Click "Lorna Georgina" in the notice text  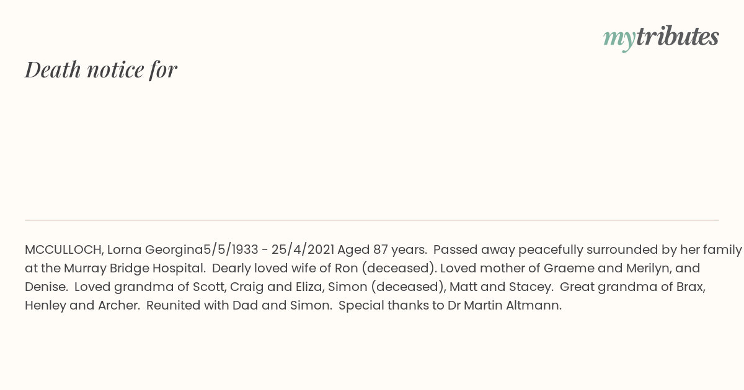coord(155,250)
